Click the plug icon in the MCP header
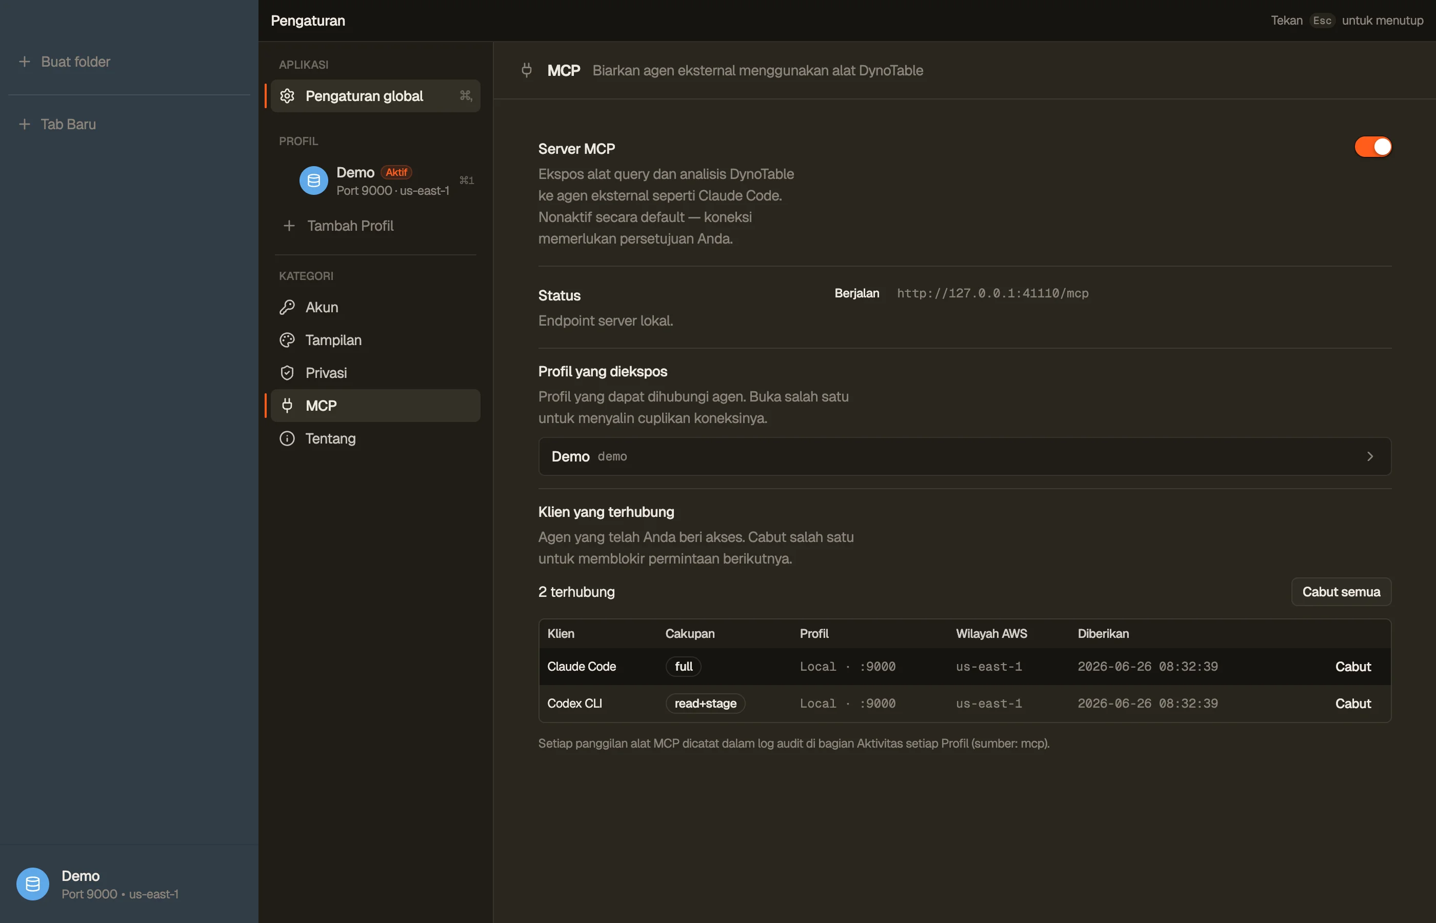 pyautogui.click(x=526, y=71)
